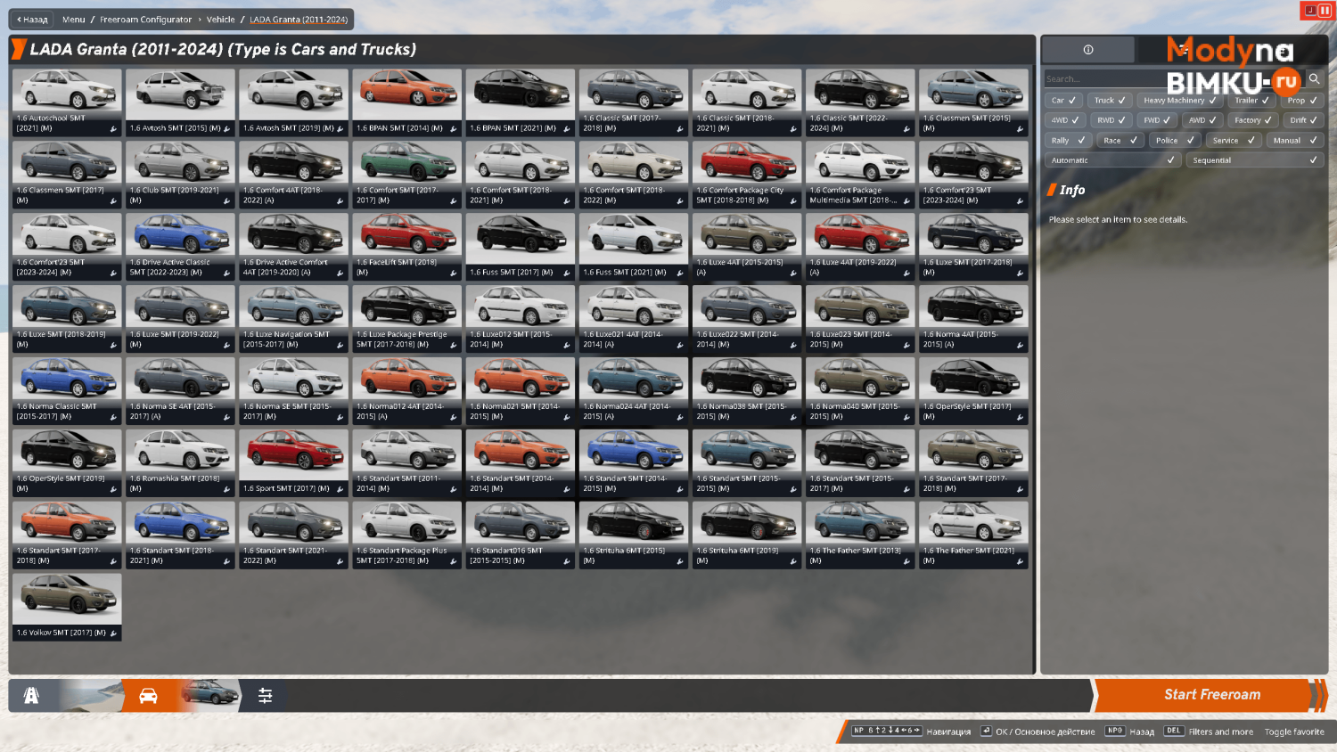Open the level selection road icon
1337x752 pixels.
click(x=31, y=696)
